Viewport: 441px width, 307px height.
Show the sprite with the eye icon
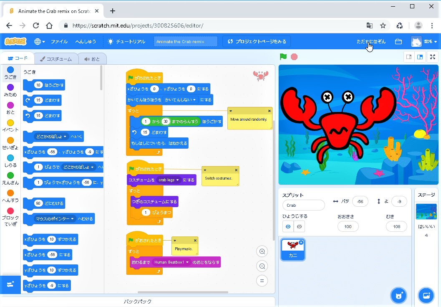(x=288, y=226)
